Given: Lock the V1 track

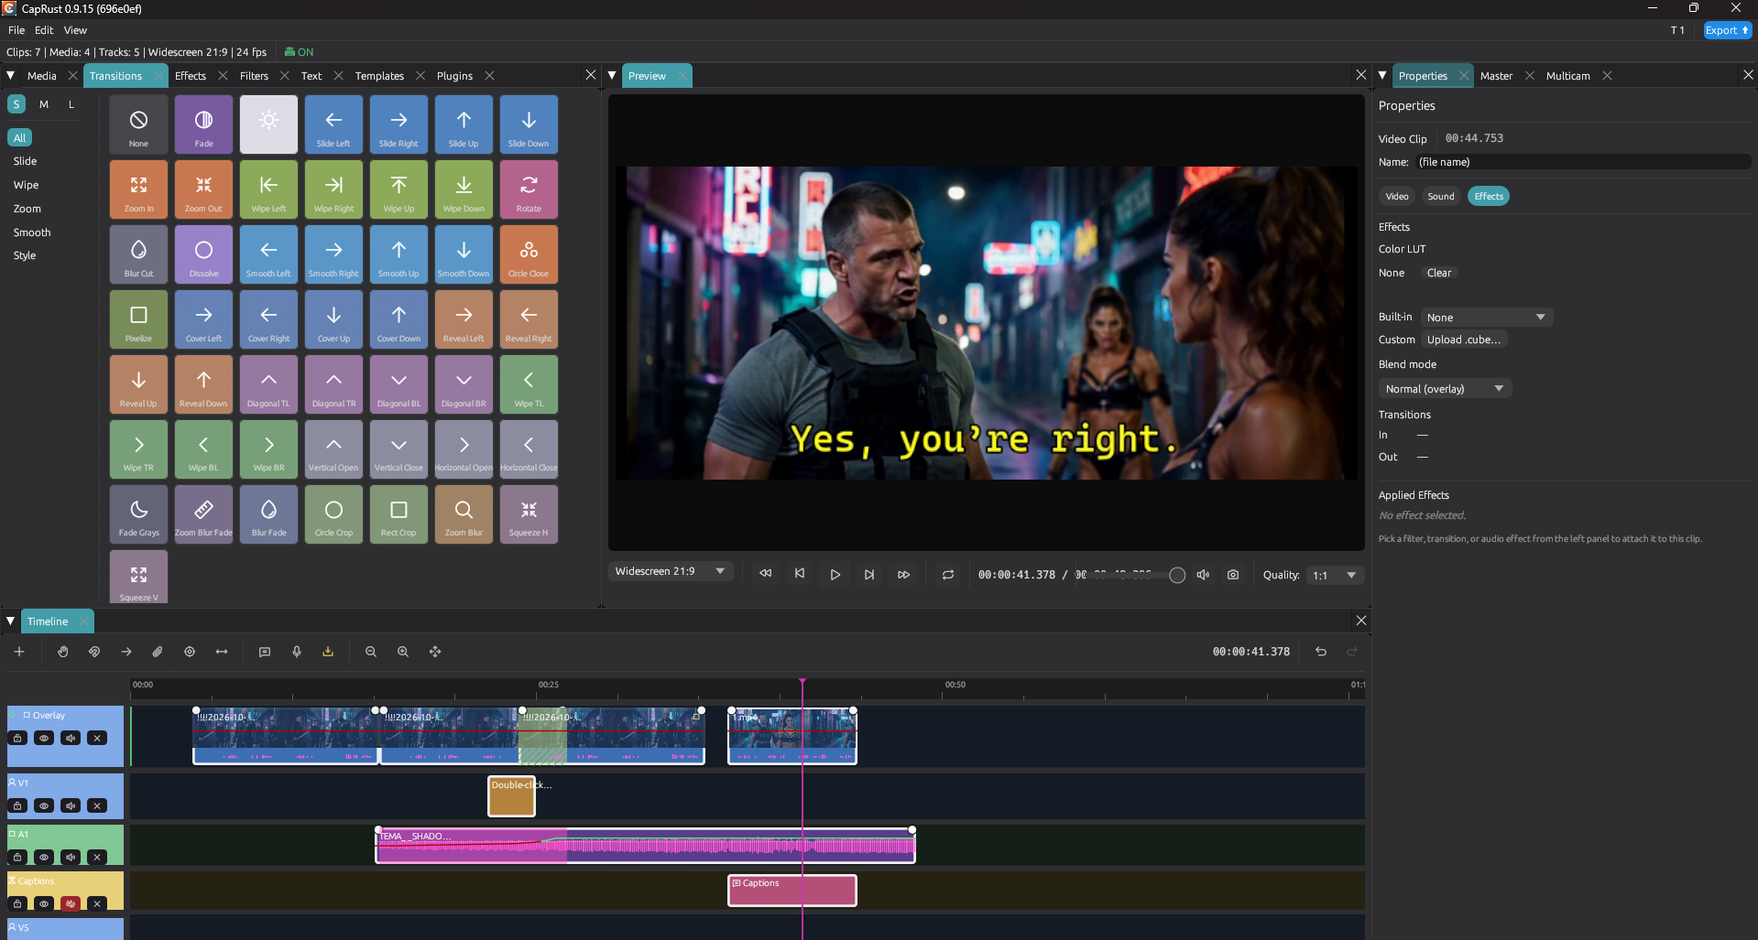Looking at the screenshot, I should pyautogui.click(x=17, y=805).
